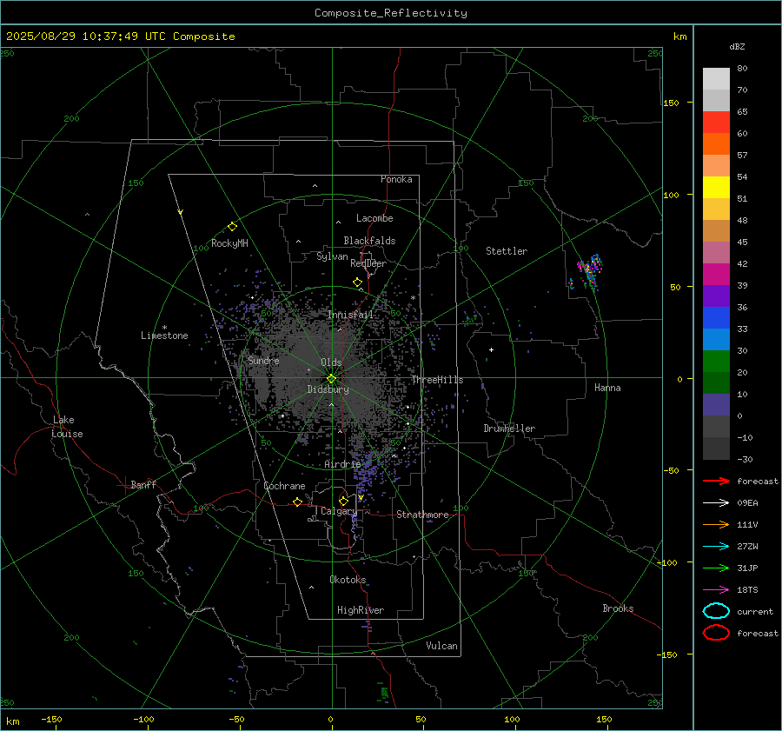Click the Stettler town label

tap(507, 251)
